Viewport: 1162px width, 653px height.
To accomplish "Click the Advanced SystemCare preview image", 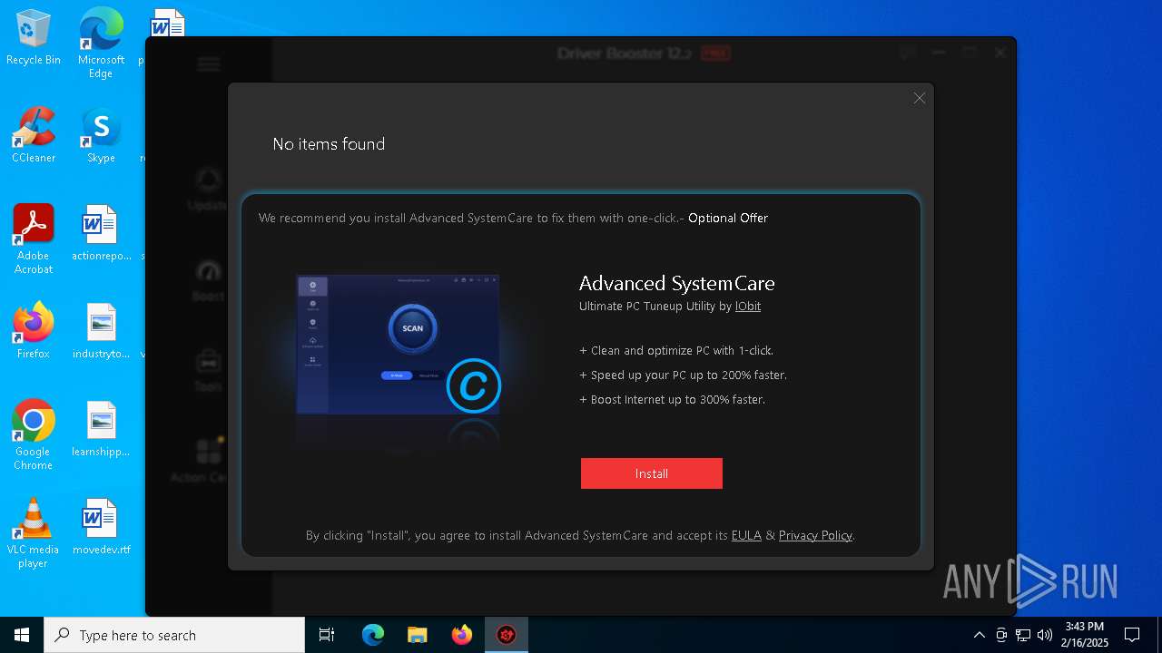I will (399, 345).
